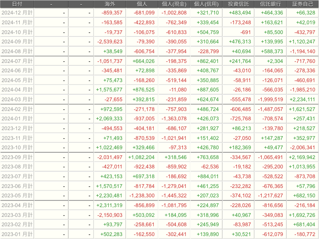The image size is (319, 239).
Task: Click the 投資信託 value -691
Action: 245,32
